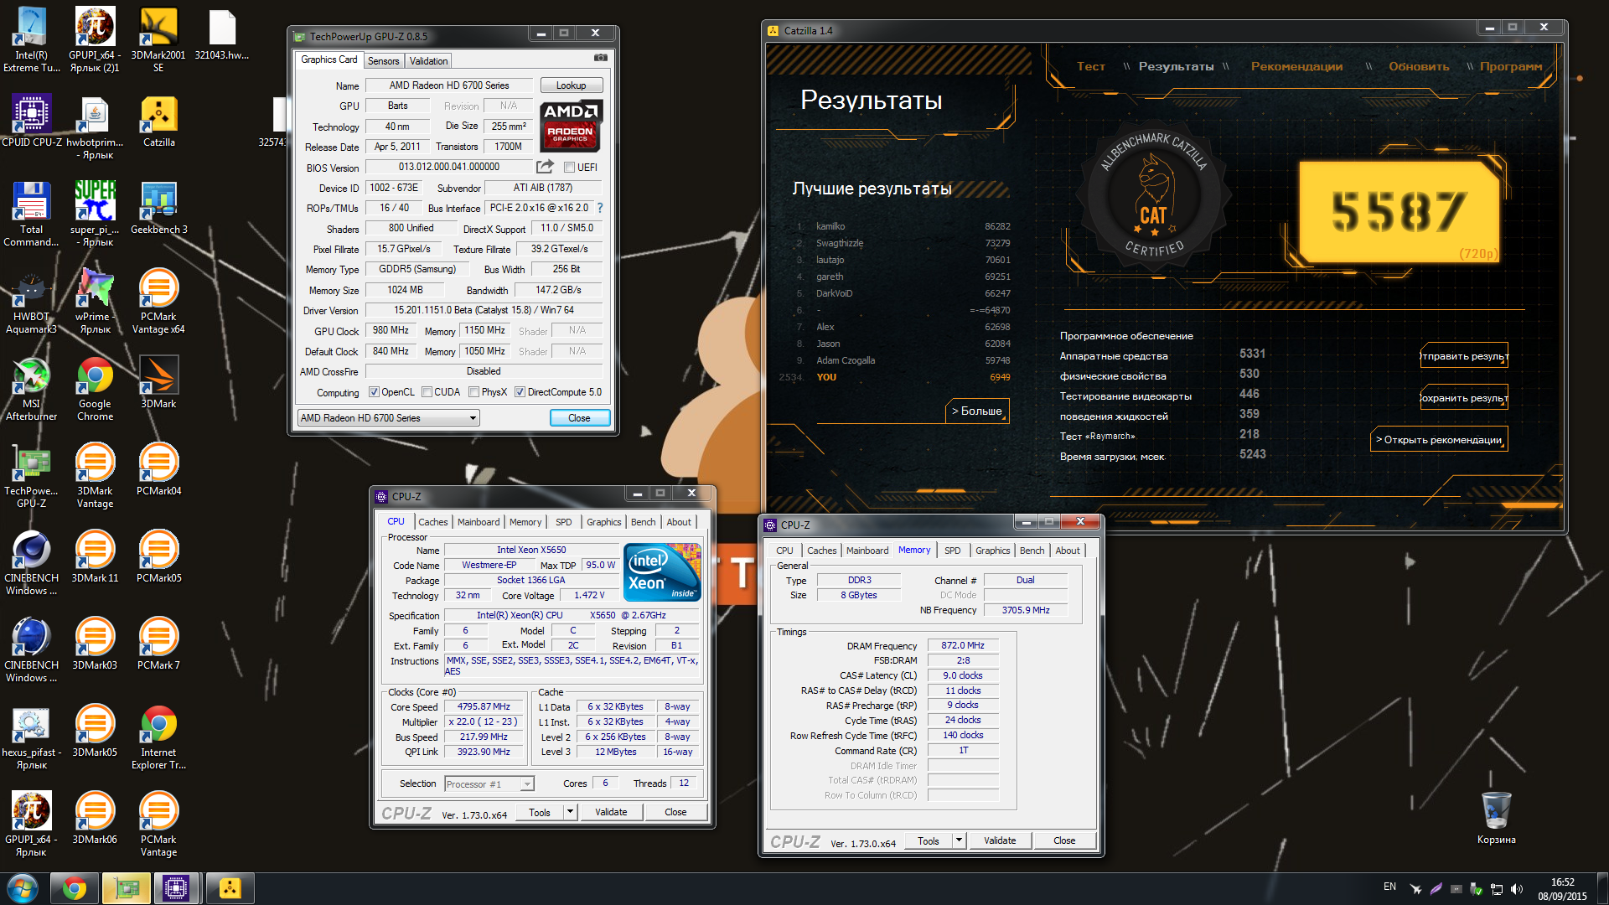Open the wPrime shortcut icon
This screenshot has height=905, width=1609.
(95, 300)
